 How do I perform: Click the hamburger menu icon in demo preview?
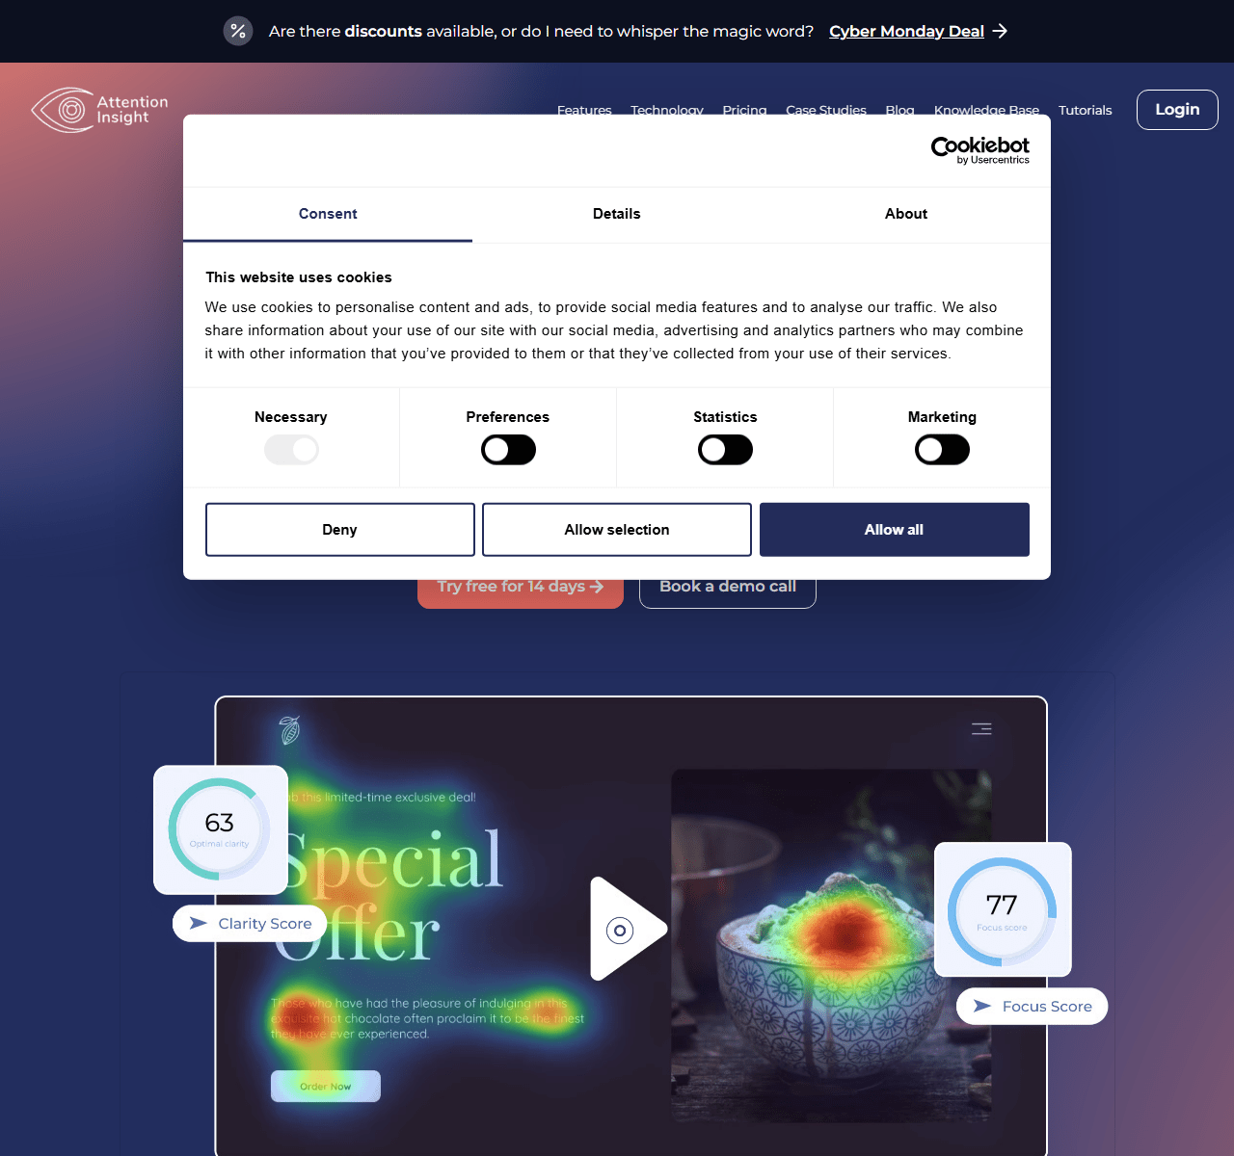[x=981, y=729]
